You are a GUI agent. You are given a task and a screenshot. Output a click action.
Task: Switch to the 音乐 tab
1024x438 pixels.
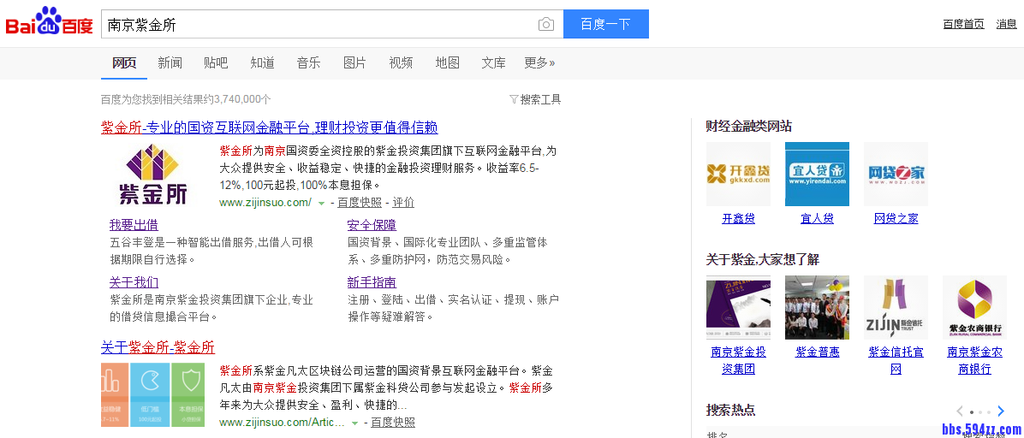point(309,62)
